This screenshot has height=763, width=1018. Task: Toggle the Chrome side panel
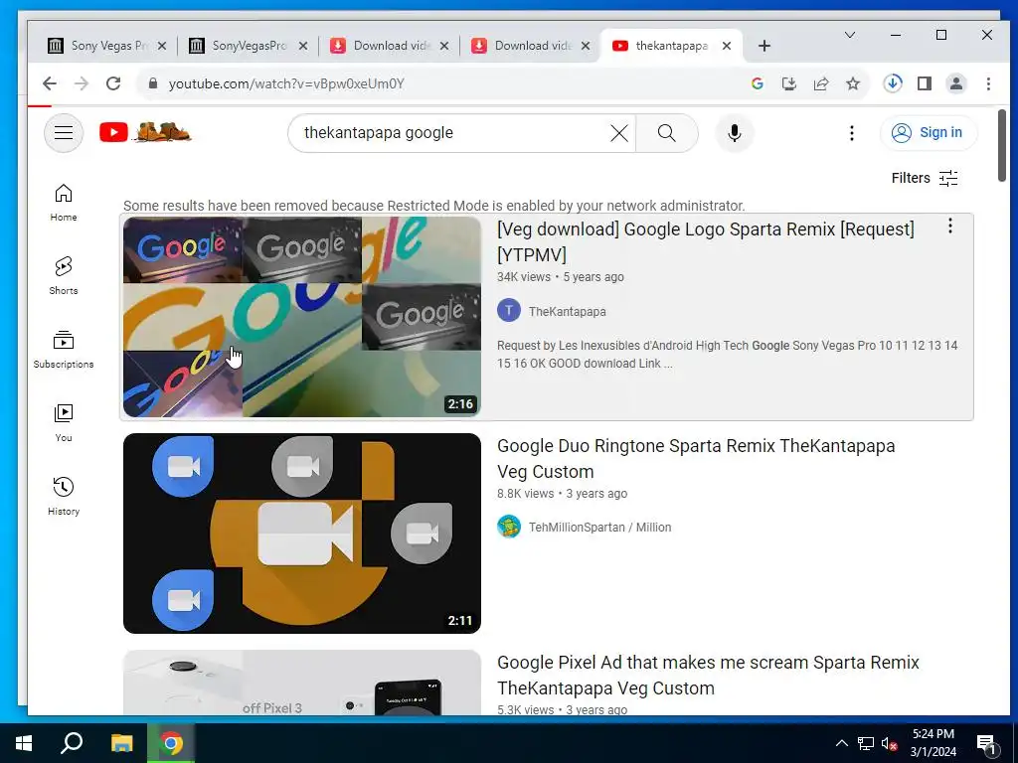pos(925,83)
